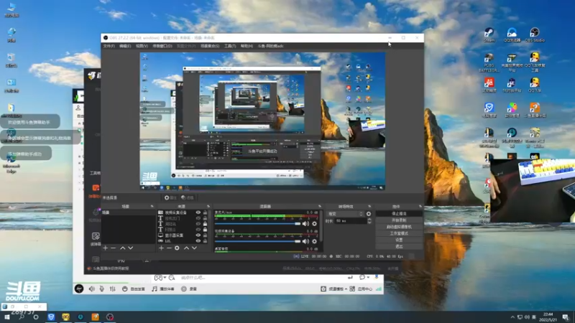Open the File (F) menu in OBS
The height and width of the screenshot is (323, 575).
pos(109,46)
